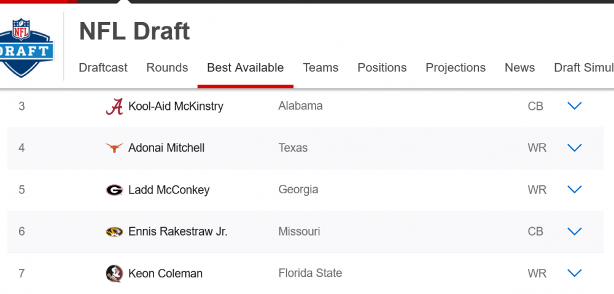View the Projections tab
This screenshot has height=294, width=614.
point(456,68)
